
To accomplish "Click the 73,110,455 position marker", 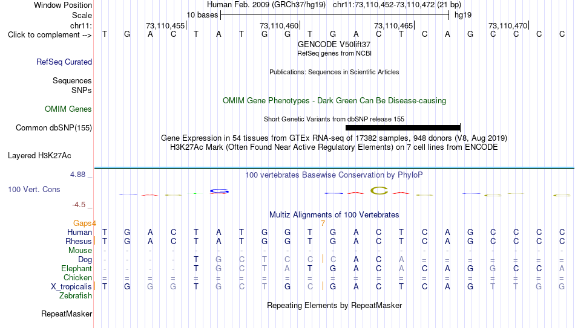I will click(165, 25).
